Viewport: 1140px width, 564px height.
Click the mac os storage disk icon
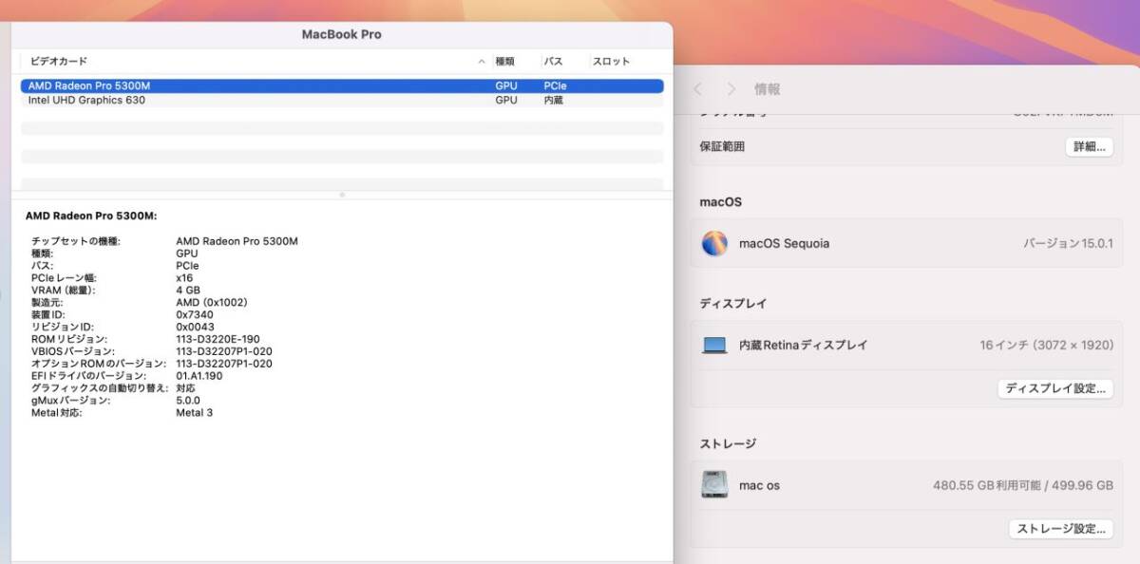714,485
